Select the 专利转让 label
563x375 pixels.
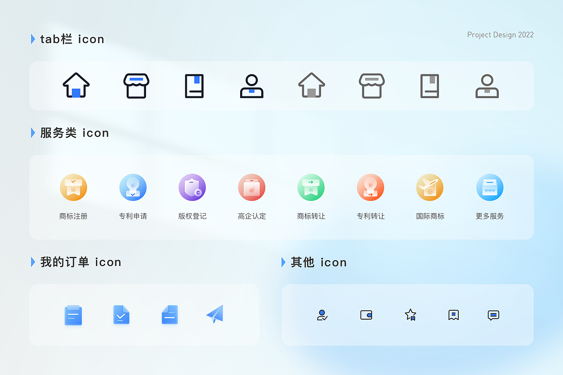click(x=370, y=216)
